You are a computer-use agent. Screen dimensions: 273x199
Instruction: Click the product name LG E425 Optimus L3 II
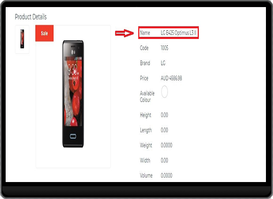[x=179, y=33]
